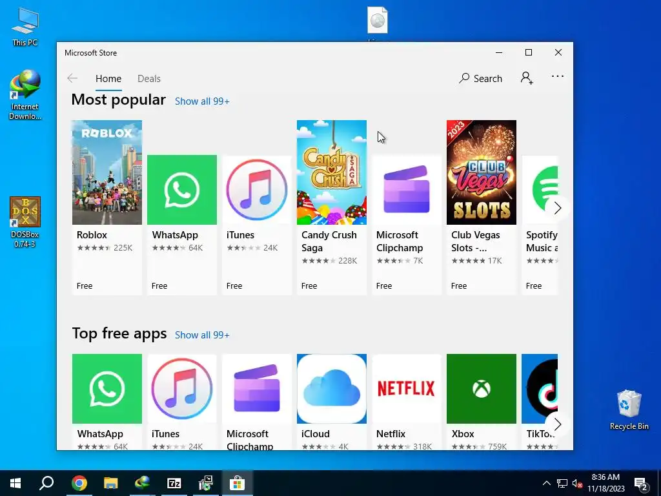Open Spotify Music icon in Most popular
The height and width of the screenshot is (496, 661).
coord(540,190)
